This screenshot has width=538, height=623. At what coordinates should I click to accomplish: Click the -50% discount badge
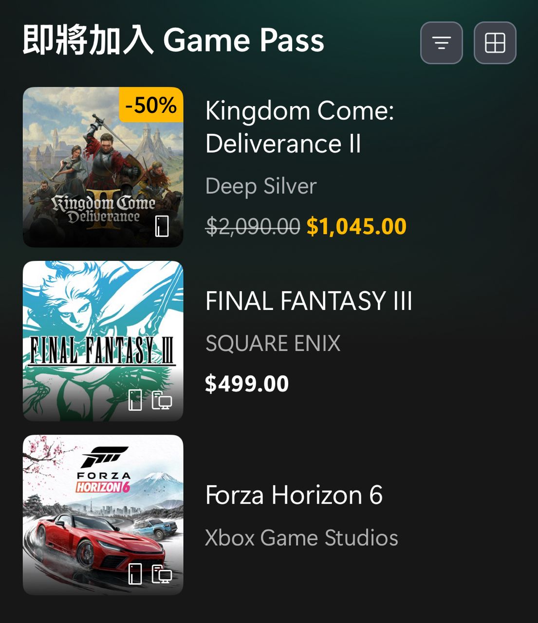pyautogui.click(x=151, y=105)
